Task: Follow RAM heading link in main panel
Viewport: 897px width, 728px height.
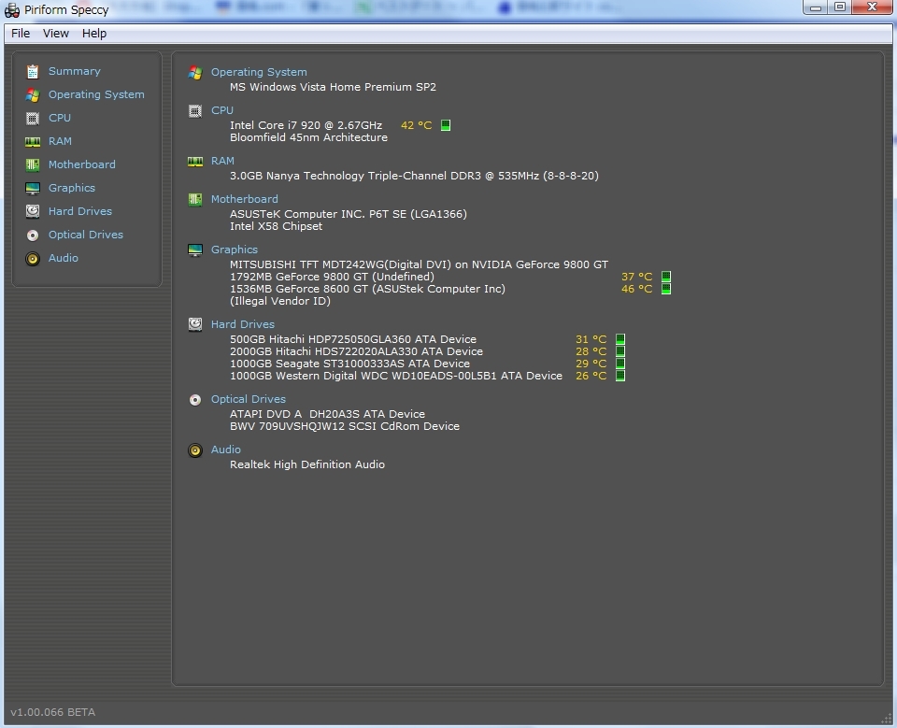Action: 222,161
